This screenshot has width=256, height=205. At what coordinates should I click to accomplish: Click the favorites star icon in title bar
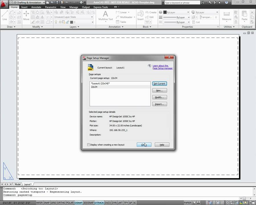click(219, 3)
